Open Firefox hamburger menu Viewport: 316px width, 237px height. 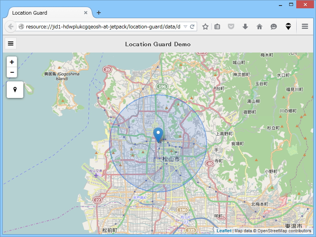click(x=305, y=26)
